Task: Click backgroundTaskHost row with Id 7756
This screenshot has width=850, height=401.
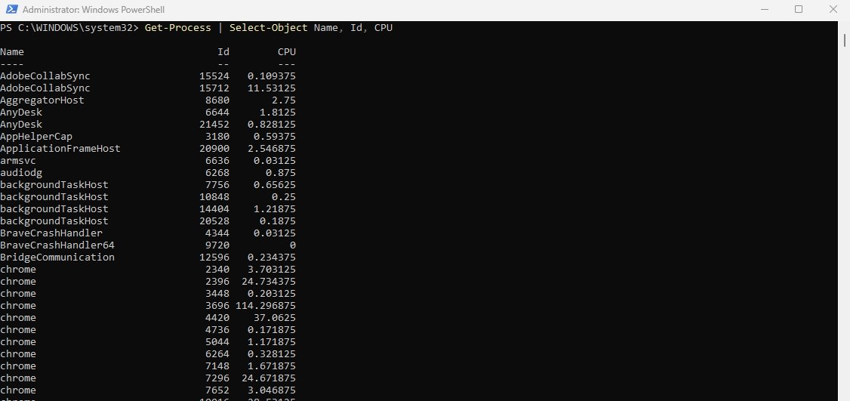Action: pyautogui.click(x=148, y=184)
